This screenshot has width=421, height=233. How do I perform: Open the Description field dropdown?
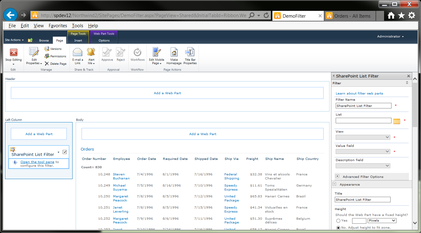[363, 166]
